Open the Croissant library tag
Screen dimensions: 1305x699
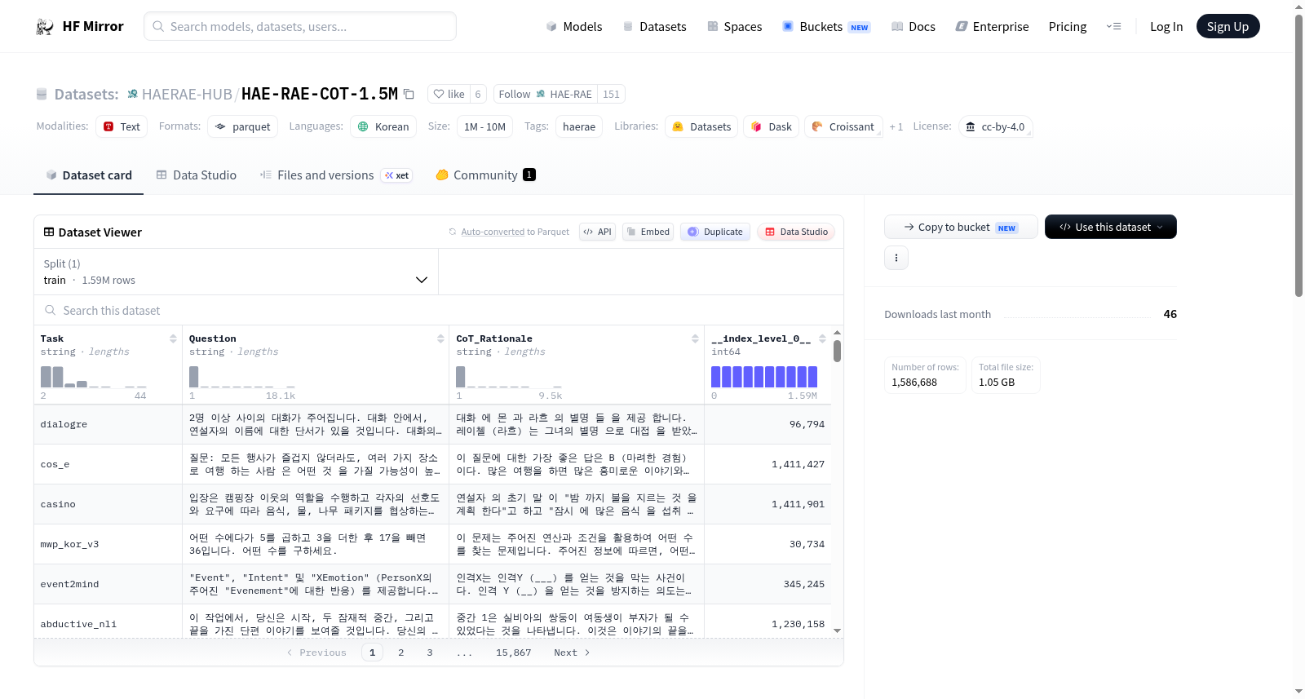843,126
